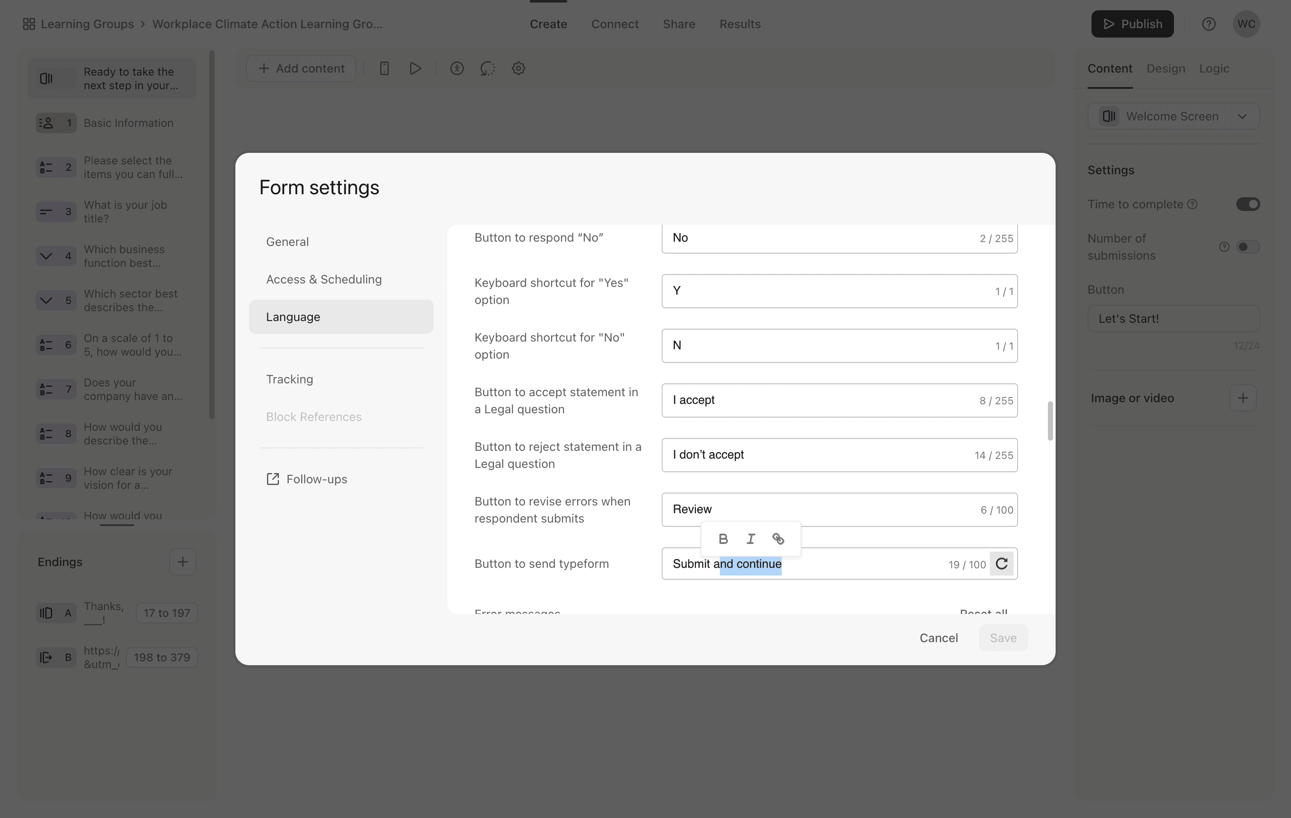Add a new ending with plus icon
The image size is (1291, 818).
182,561
